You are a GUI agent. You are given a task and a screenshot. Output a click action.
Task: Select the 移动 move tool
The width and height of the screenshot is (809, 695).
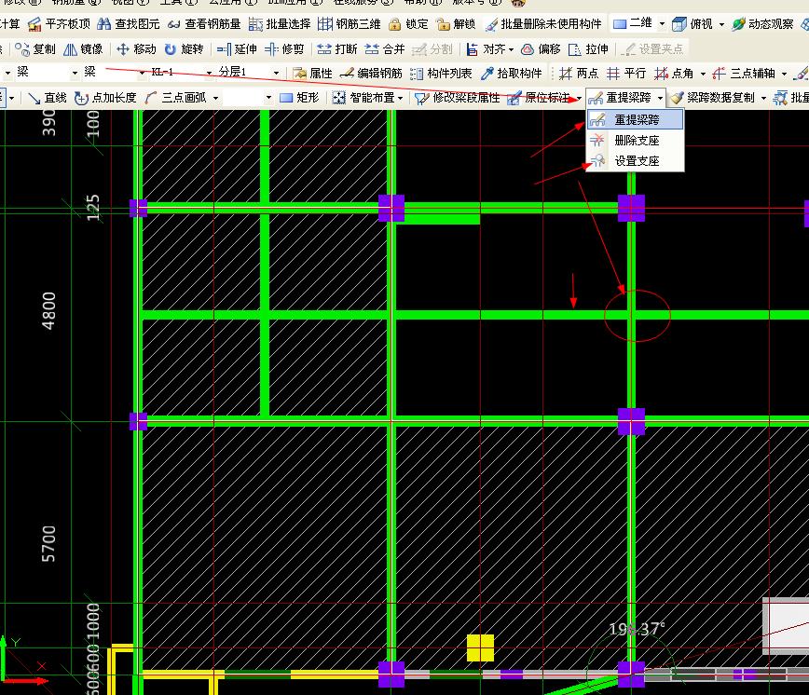click(136, 49)
